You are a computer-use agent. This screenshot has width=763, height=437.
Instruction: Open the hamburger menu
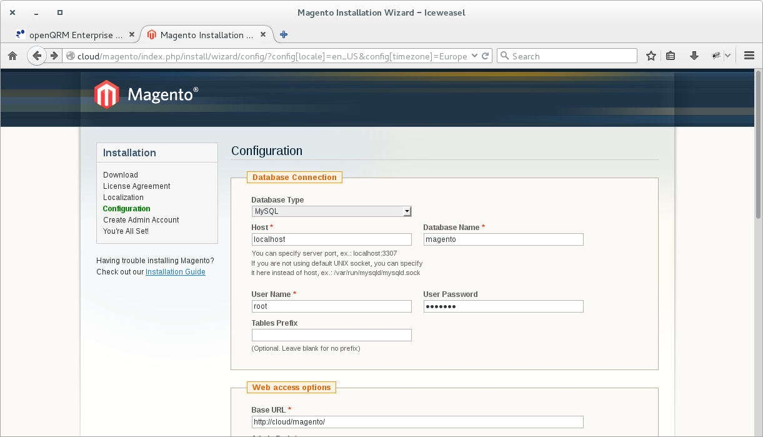(749, 56)
